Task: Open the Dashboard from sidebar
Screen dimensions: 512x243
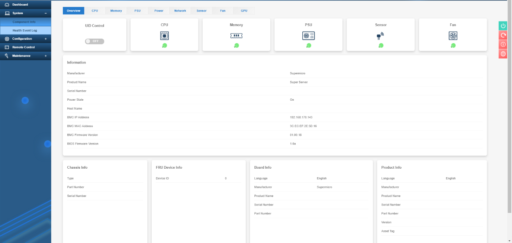Action: (x=20, y=4)
